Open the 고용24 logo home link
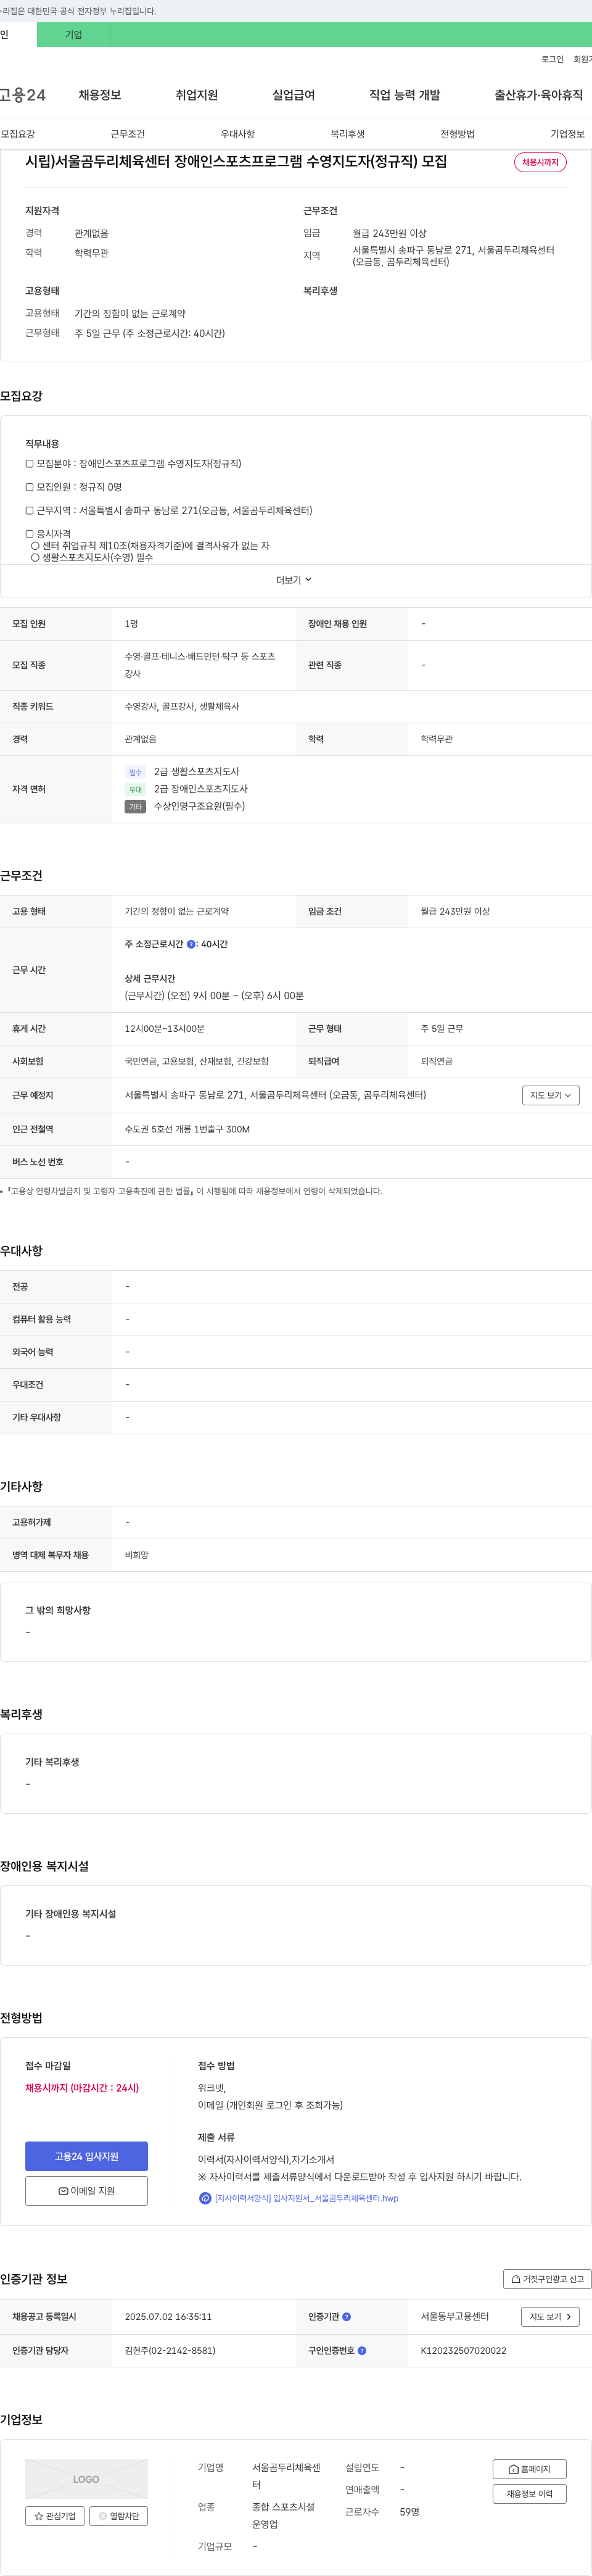Viewport: 592px width, 2576px height. [x=22, y=95]
